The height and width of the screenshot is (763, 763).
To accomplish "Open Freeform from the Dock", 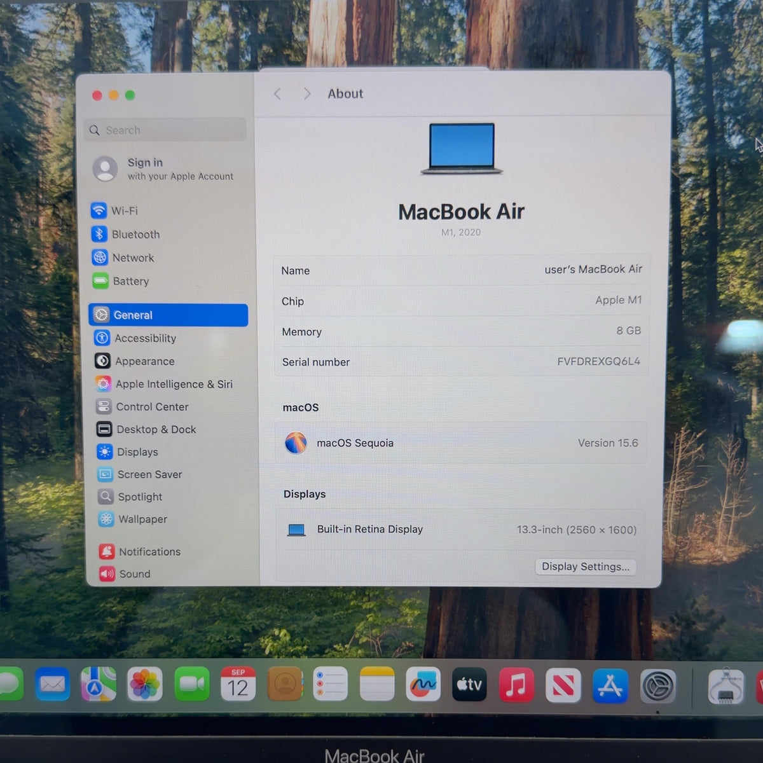I will coord(423,684).
